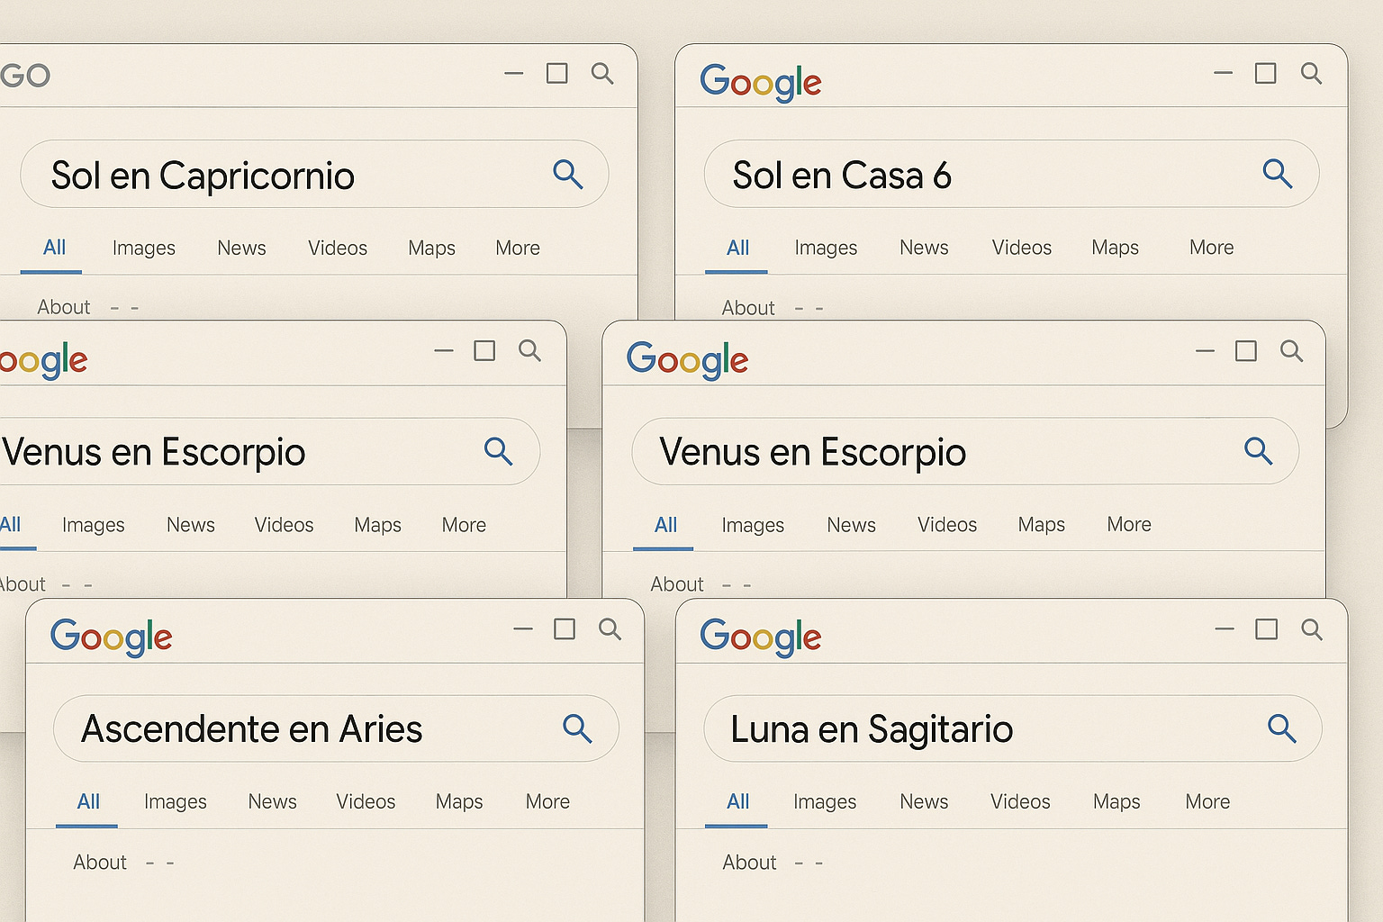Open Maps tab for Sol en Casa 6
Screen dimensions: 1383x922
point(1115,248)
